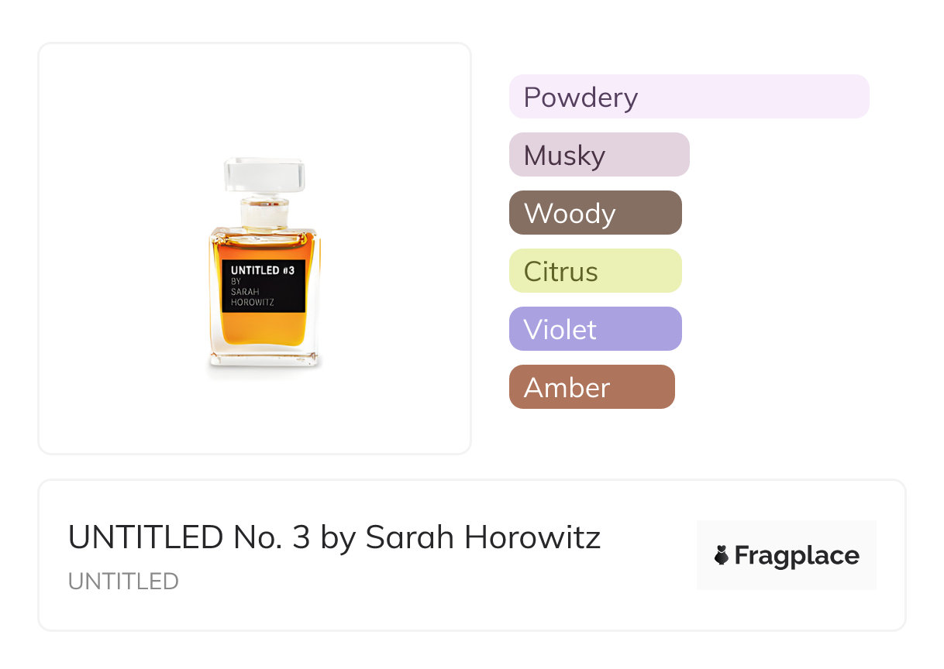Click the Fragplace wordmark text
The image size is (944, 669).
(x=797, y=555)
